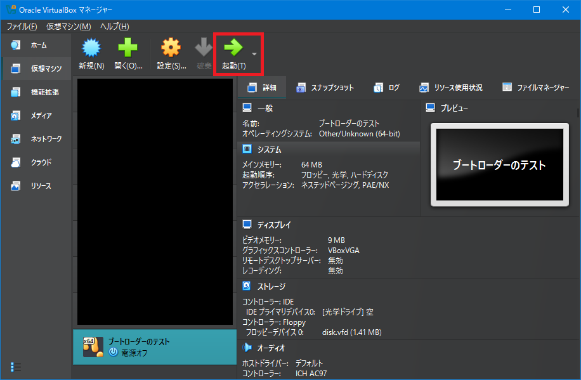The width and height of the screenshot is (581, 380).
Task: Switch to the ログ tab
Action: [386, 88]
